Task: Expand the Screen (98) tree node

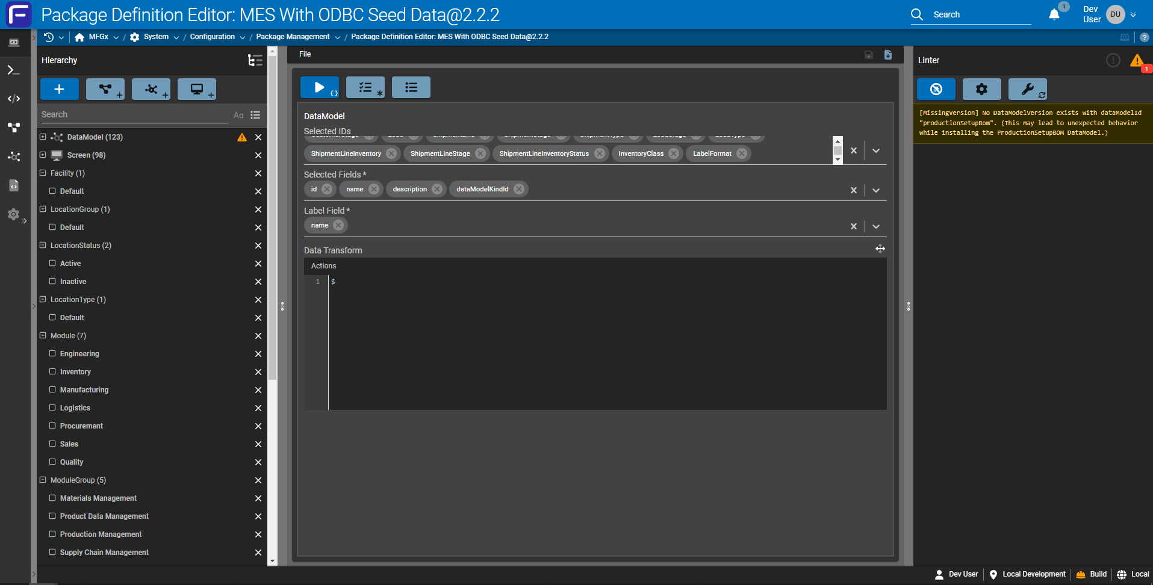Action: 43,155
